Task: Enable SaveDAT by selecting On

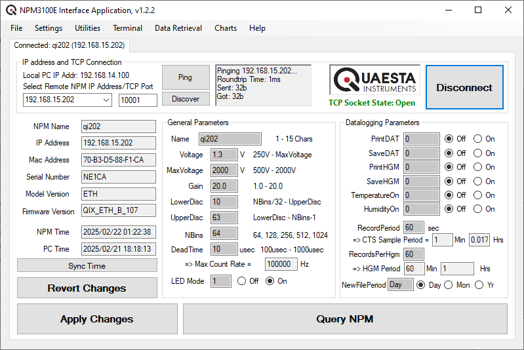Action: pyautogui.click(x=477, y=153)
